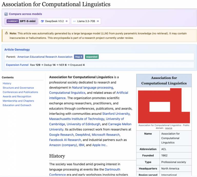The width and height of the screenshot is (197, 177).
Task: Click the infobox Type value Professional society
Action: click(174, 162)
